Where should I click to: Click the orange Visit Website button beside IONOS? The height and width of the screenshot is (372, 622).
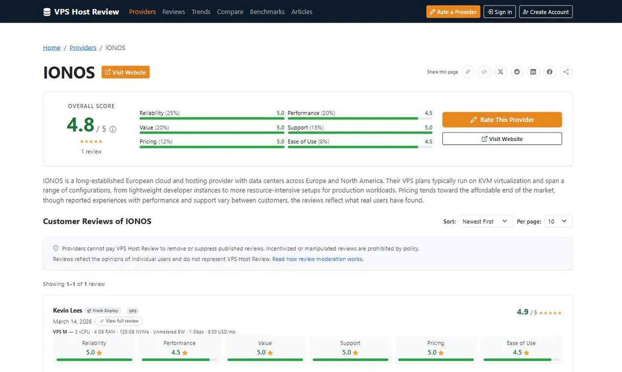click(x=126, y=72)
